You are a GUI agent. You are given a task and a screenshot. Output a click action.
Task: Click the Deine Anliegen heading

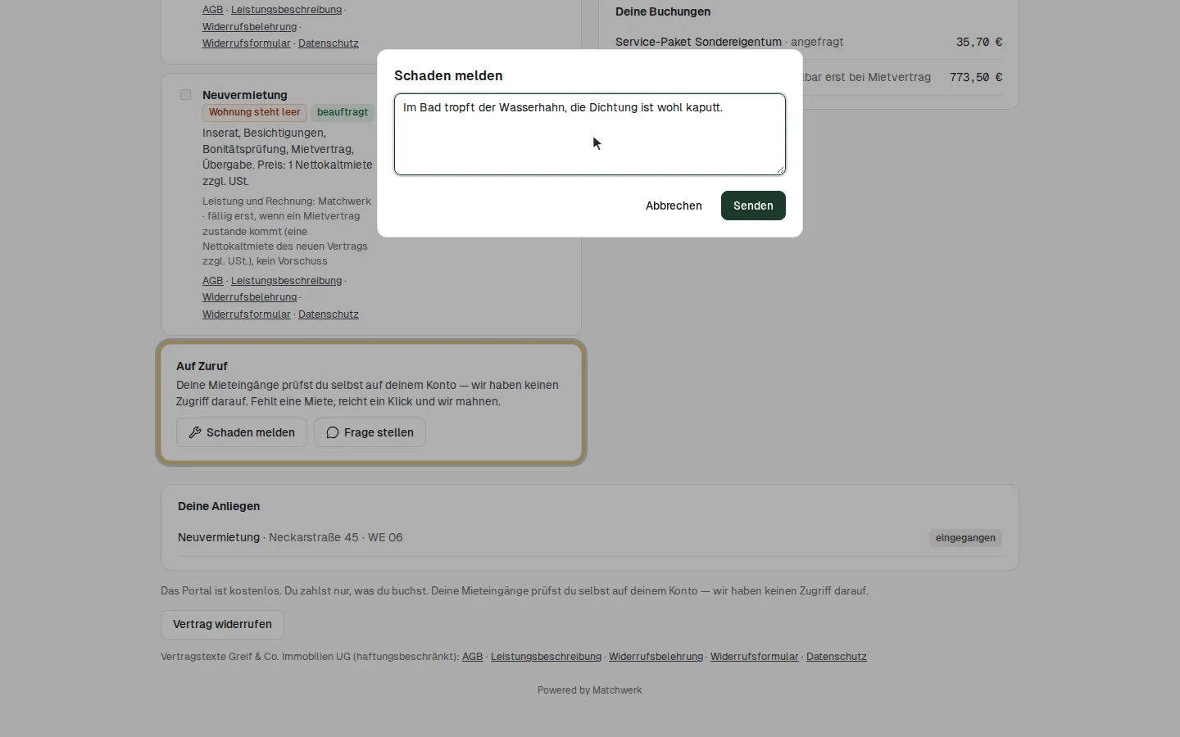click(219, 507)
